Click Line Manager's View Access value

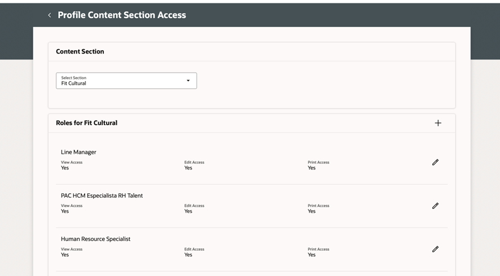coord(65,168)
